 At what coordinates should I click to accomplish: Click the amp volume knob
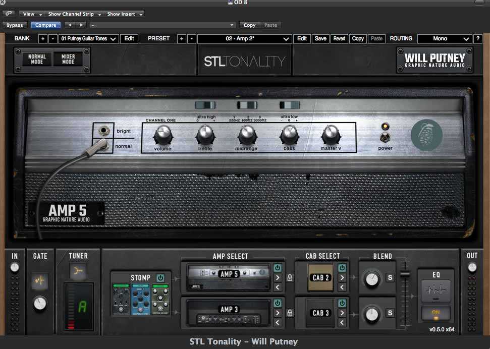163,135
